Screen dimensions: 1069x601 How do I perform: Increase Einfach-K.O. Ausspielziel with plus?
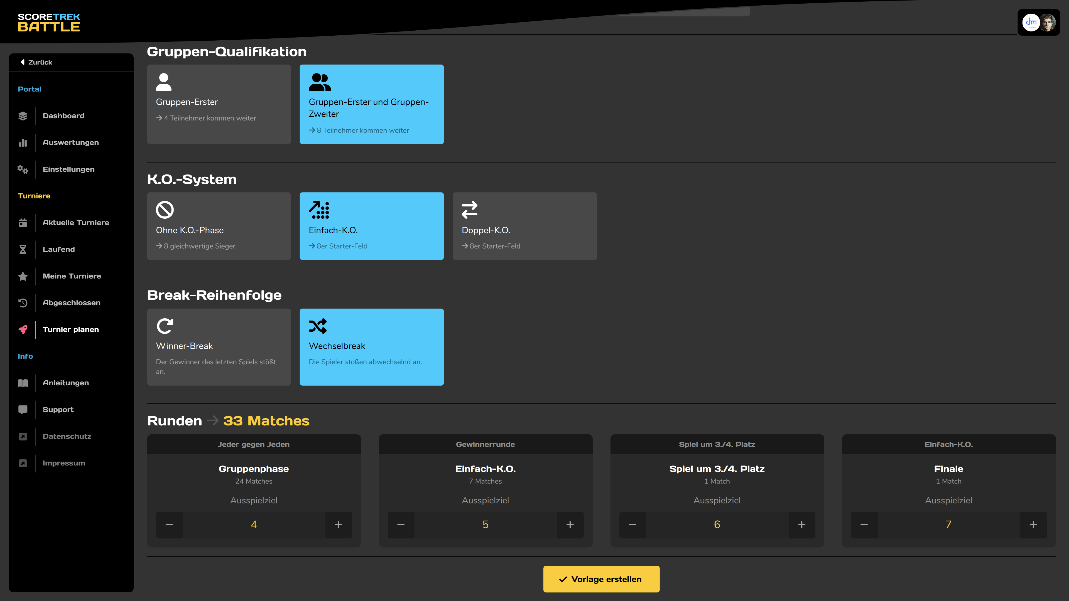570,525
